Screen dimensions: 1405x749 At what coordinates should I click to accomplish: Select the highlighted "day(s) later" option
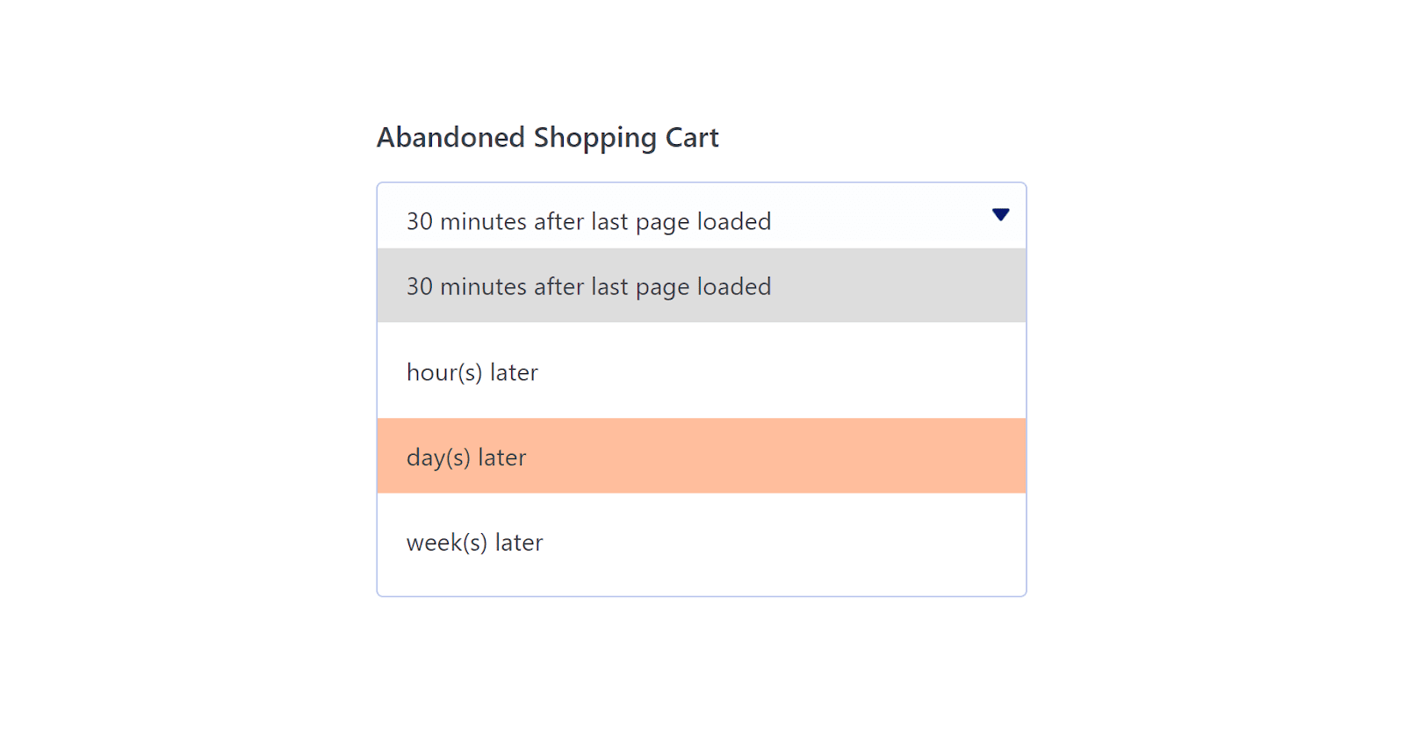[x=702, y=456]
